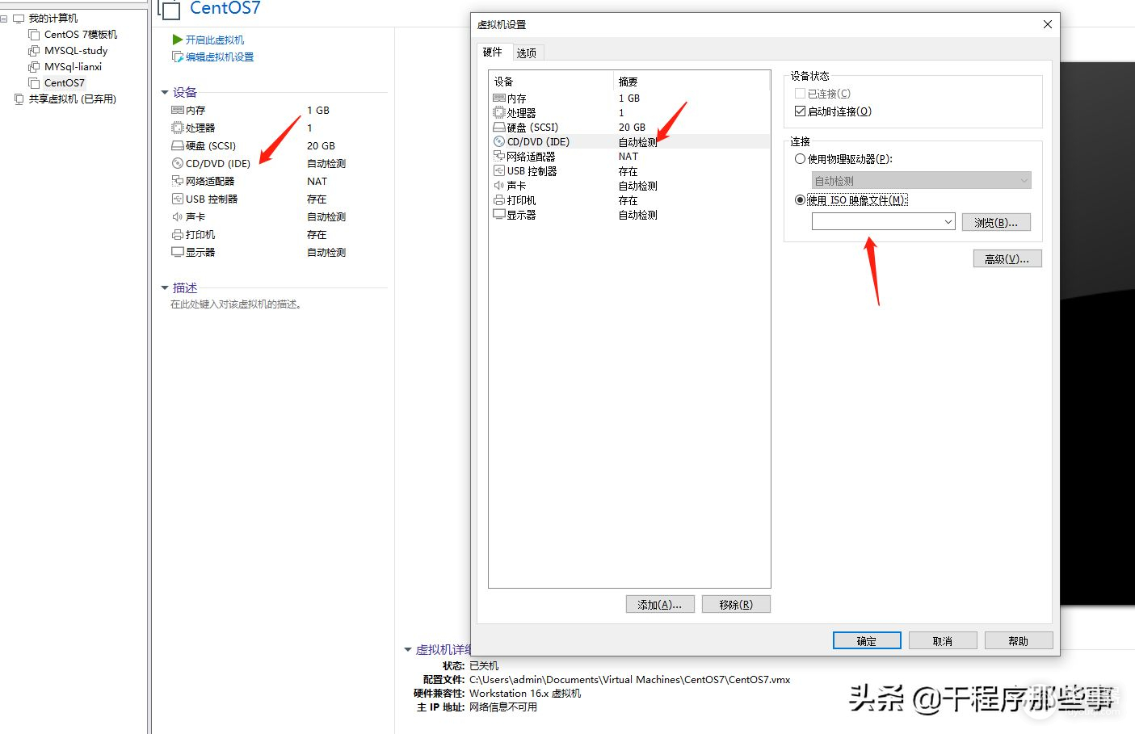This screenshot has width=1135, height=734.
Task: Click the USB 控制器 icon in the main device list
Action: [x=178, y=199]
